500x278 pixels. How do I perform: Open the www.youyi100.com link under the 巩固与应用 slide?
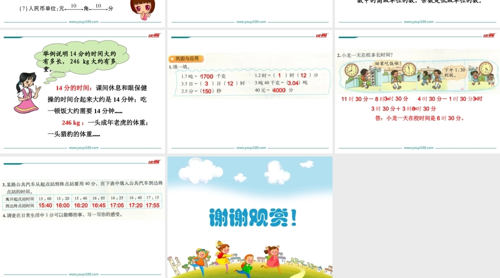pyautogui.click(x=251, y=148)
